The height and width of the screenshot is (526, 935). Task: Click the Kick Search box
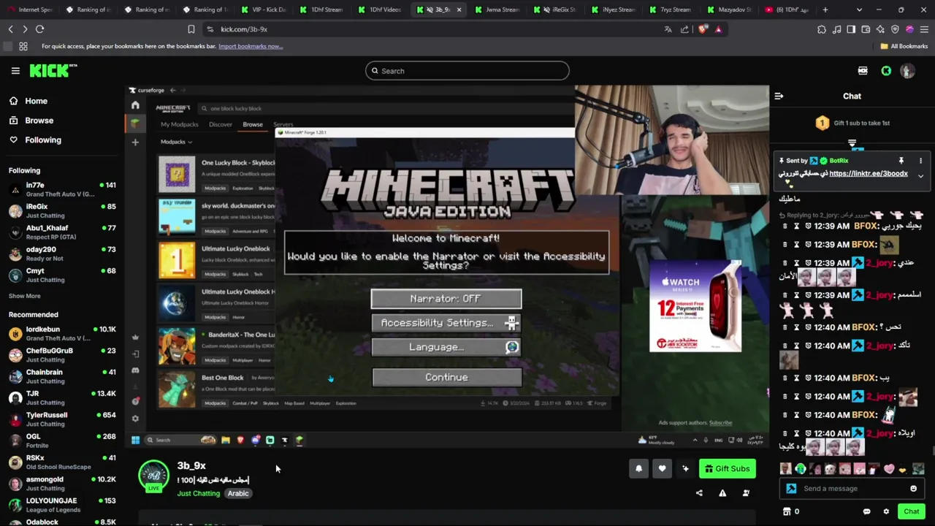point(467,71)
